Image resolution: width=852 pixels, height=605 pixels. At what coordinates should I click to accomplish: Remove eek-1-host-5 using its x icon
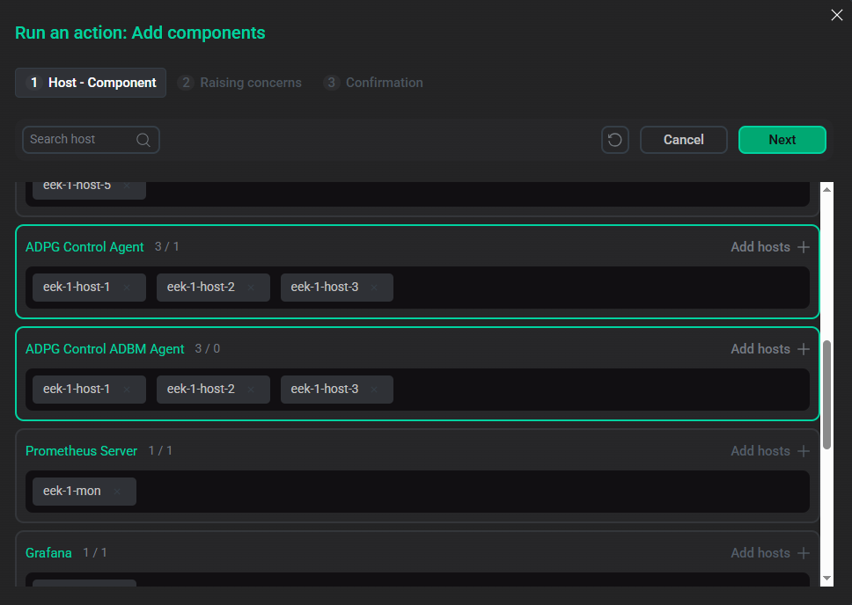point(127,186)
